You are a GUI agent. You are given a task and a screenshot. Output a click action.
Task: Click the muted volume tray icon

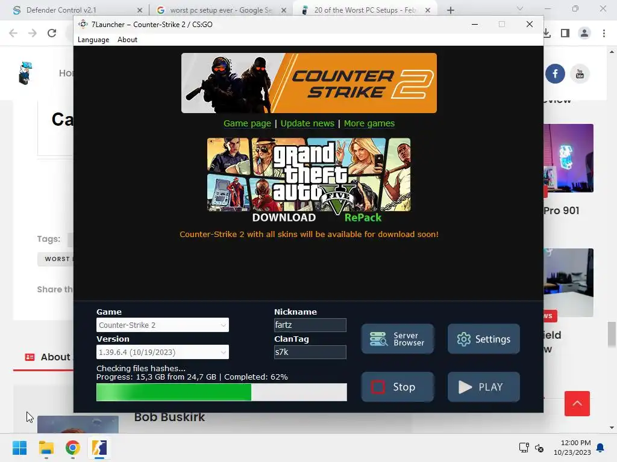(x=539, y=448)
